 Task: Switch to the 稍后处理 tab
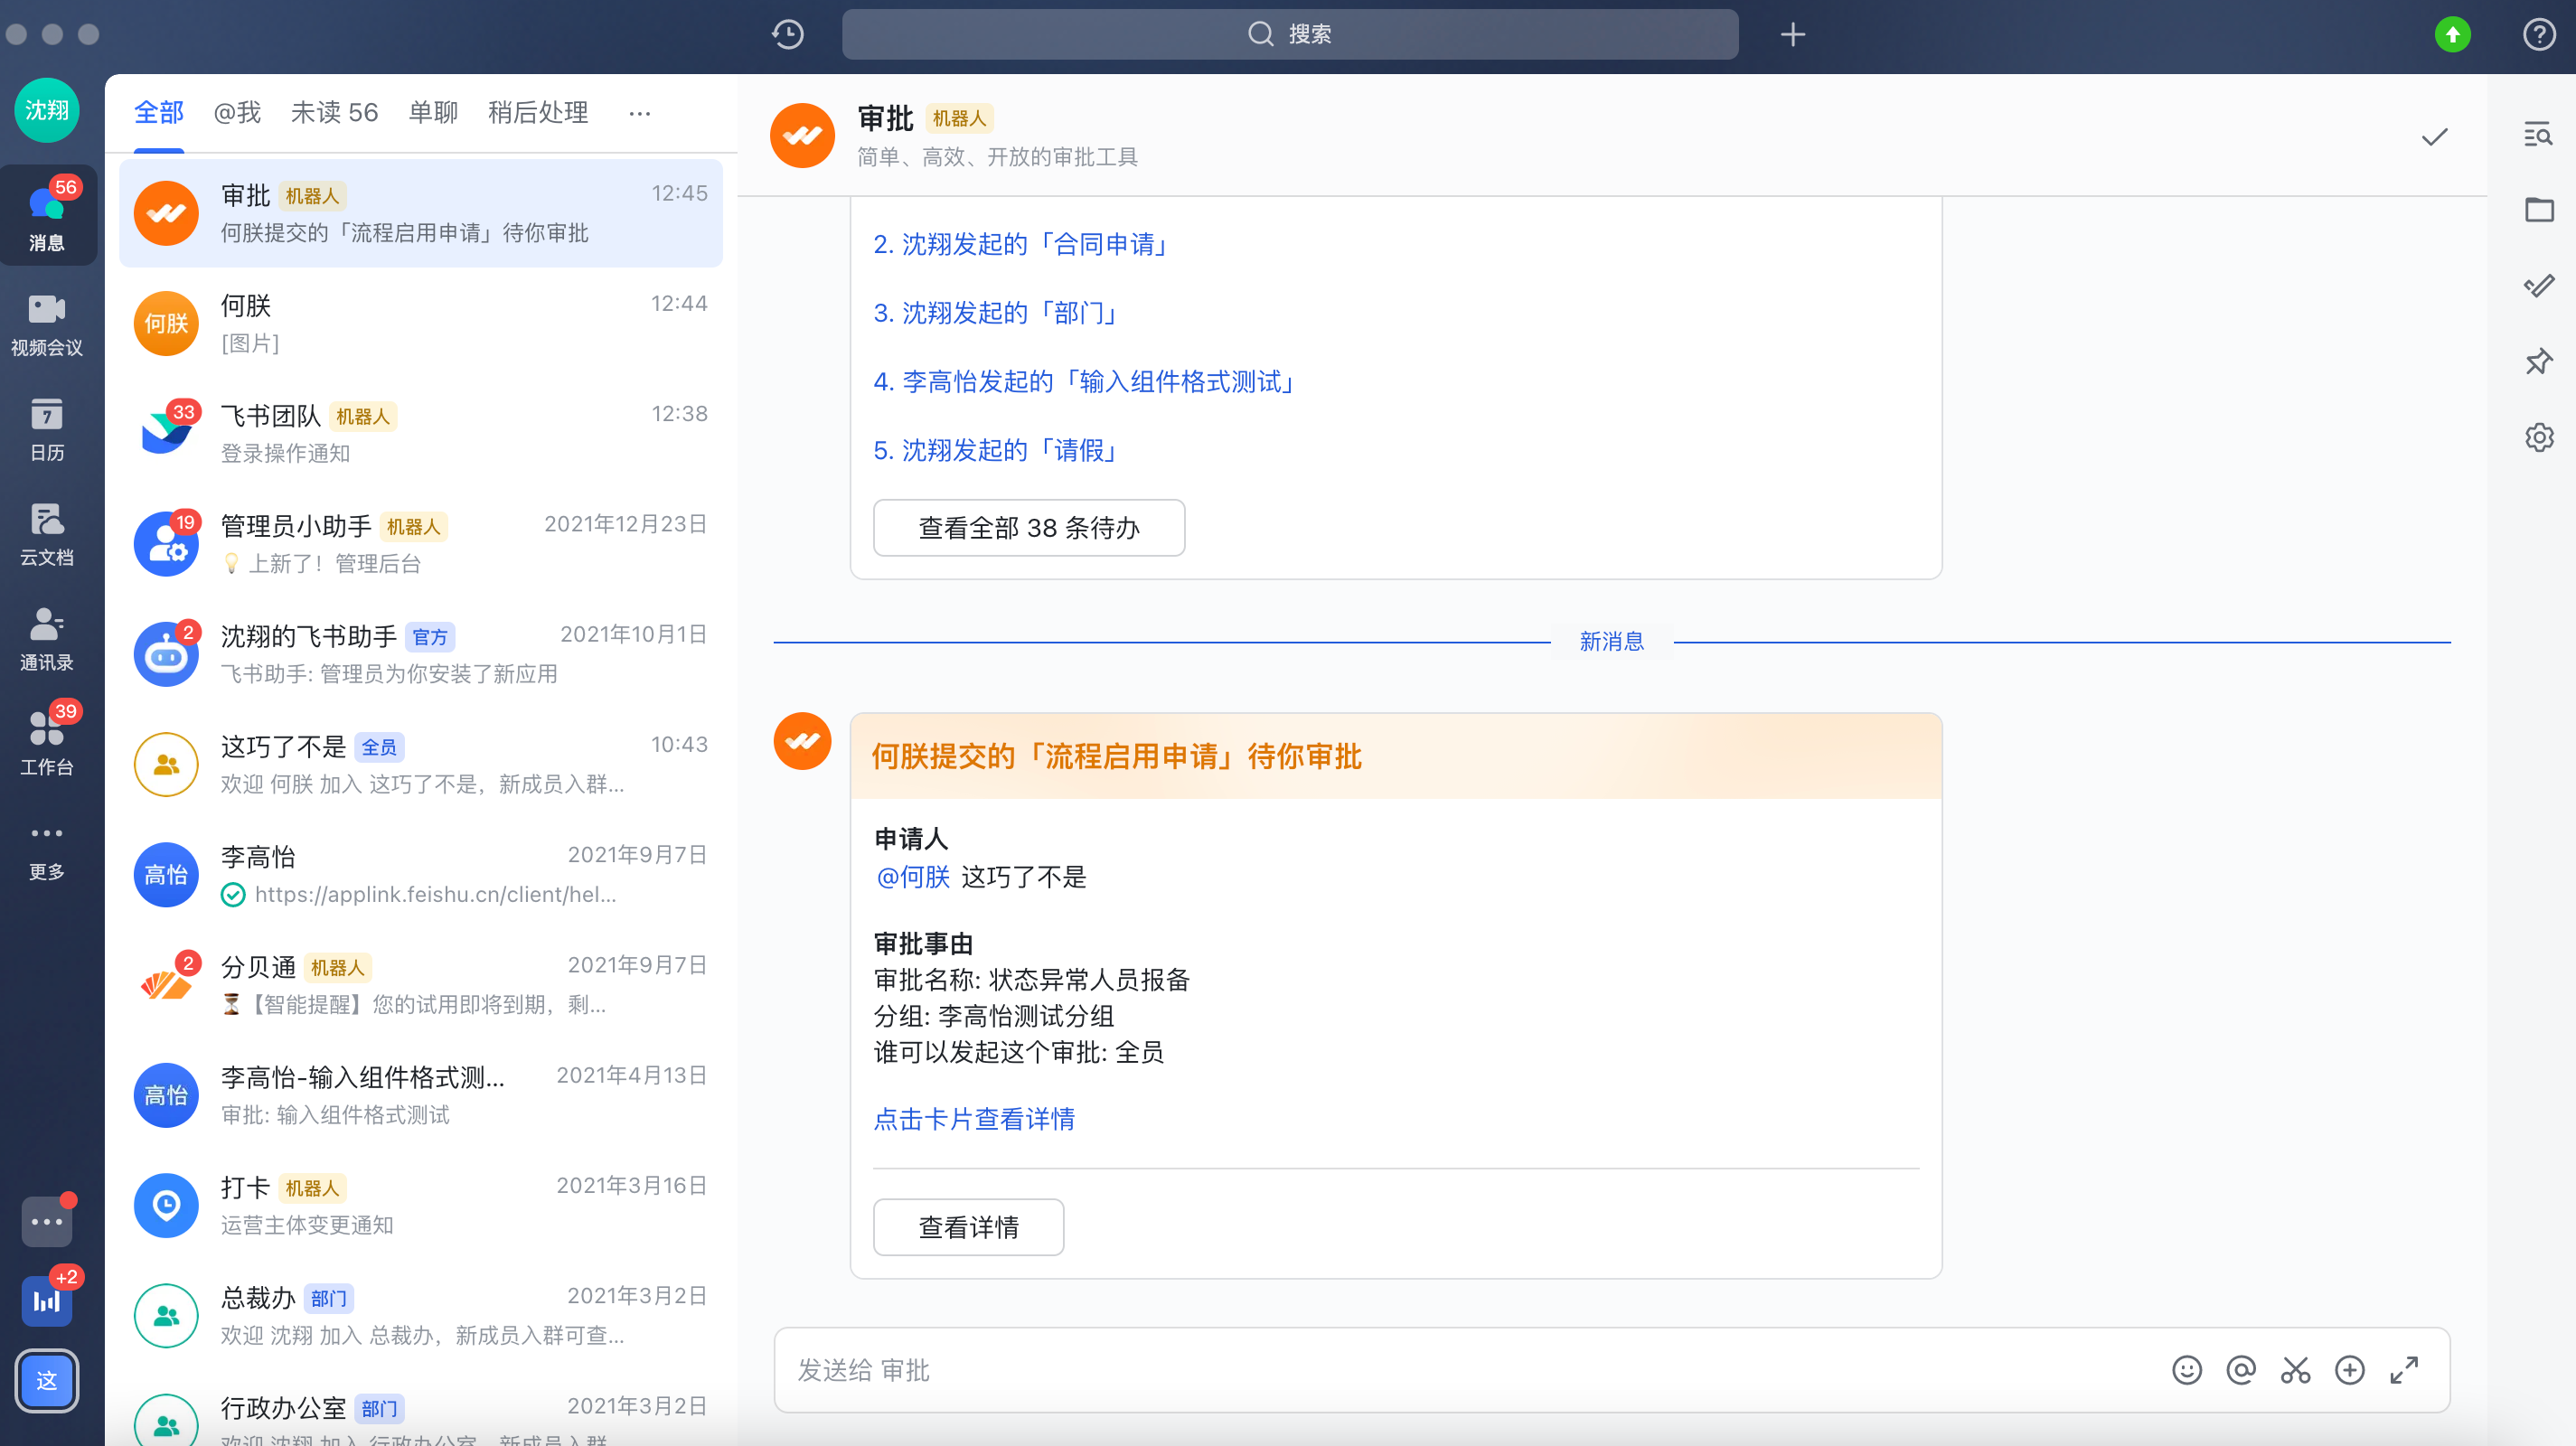[538, 112]
